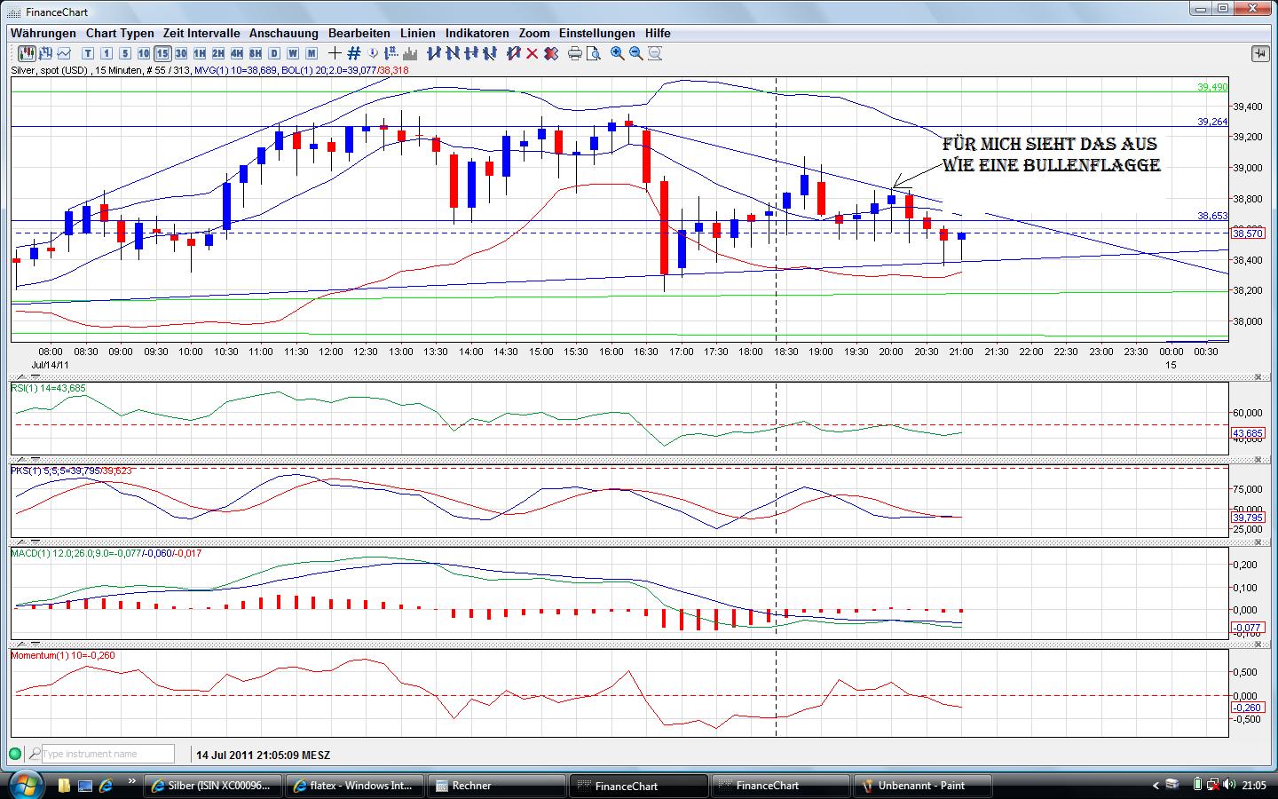This screenshot has height=799, width=1278.
Task: Click the Momentum(1) 10 indicator label
Action: 63,655
